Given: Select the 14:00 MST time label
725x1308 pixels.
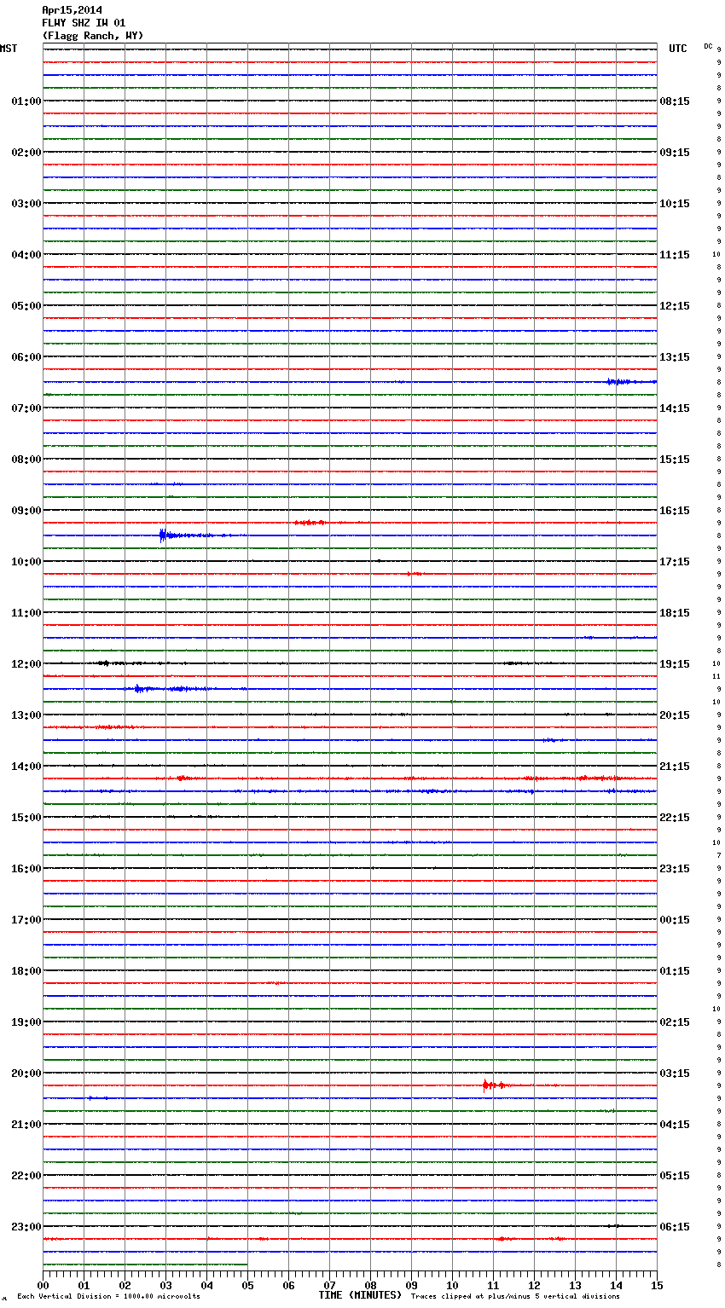Looking at the screenshot, I should point(26,767).
